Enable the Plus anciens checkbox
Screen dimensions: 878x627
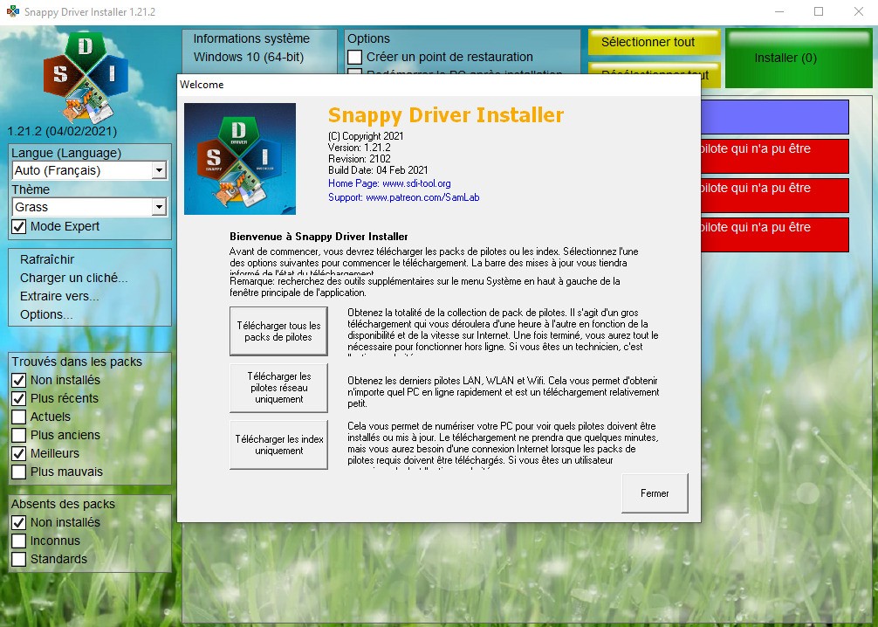pos(19,436)
